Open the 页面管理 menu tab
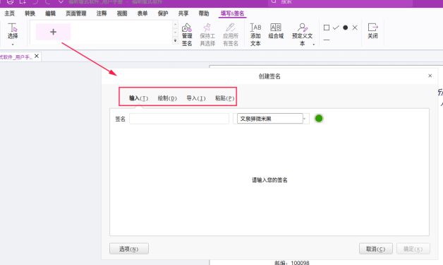The image size is (443, 265). pyautogui.click(x=75, y=13)
